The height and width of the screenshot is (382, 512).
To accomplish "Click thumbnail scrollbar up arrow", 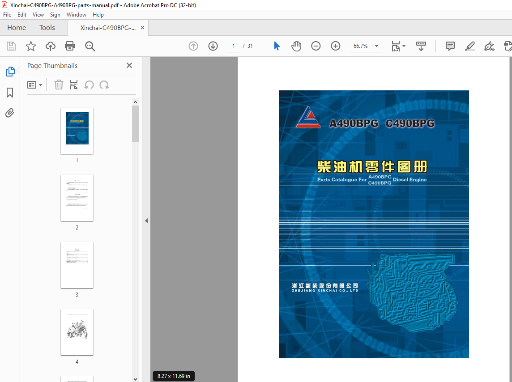I will pos(135,102).
